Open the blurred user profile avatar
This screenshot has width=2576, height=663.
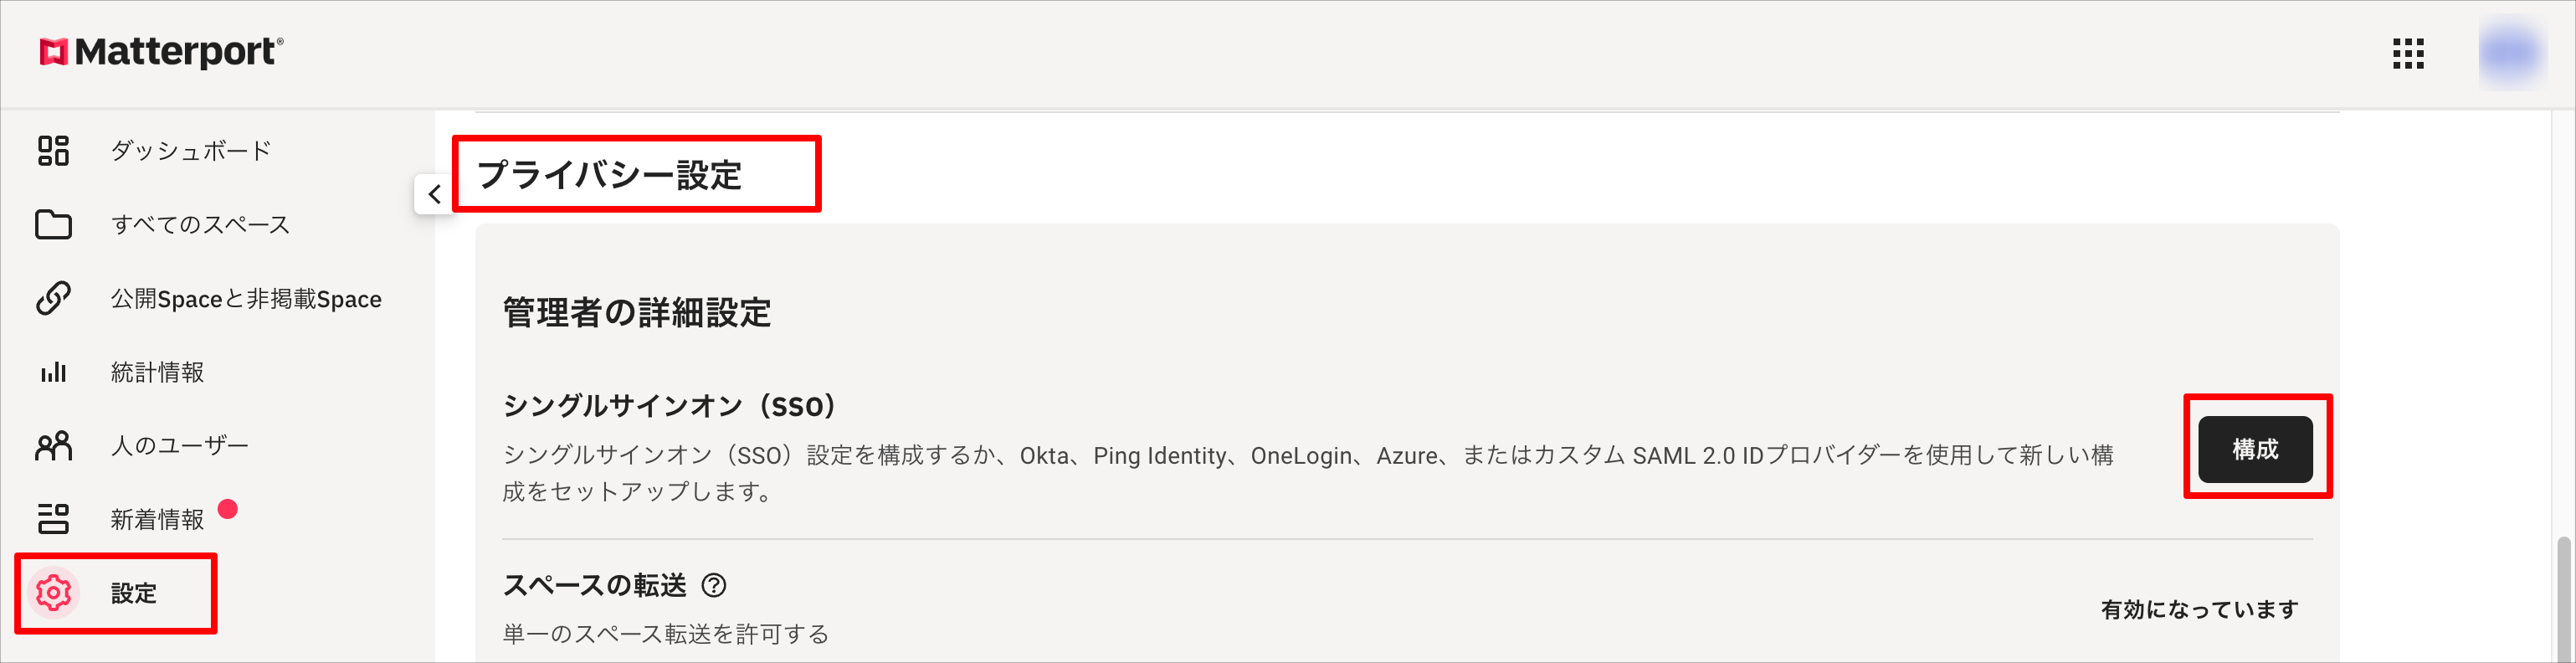[x=2511, y=54]
